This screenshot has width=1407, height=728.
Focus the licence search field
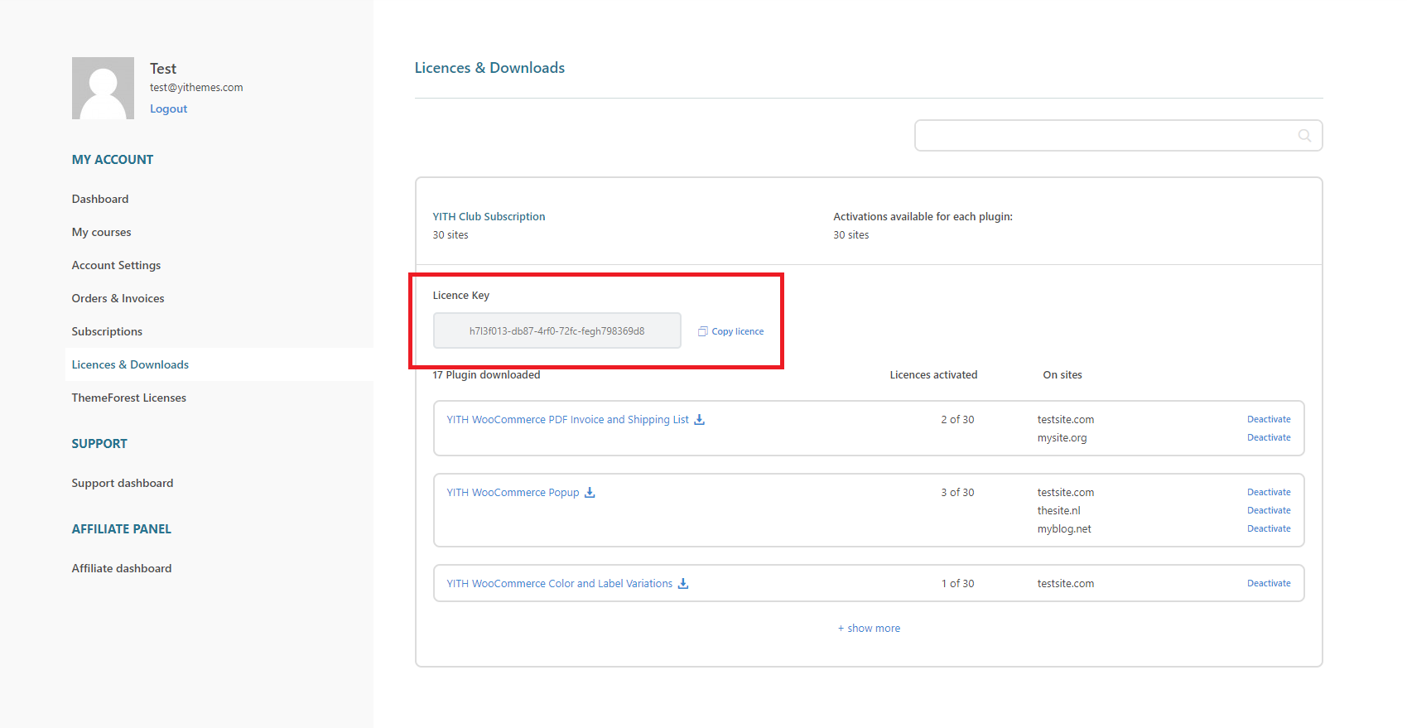pyautogui.click(x=1118, y=136)
